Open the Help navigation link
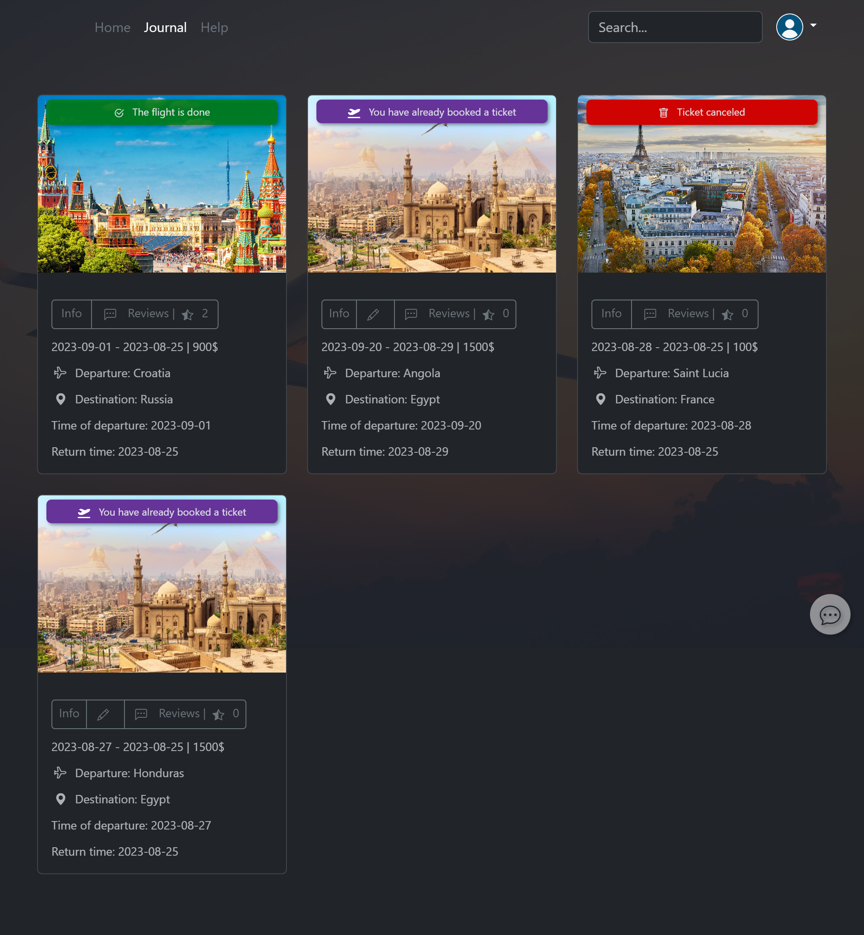Screen dimensions: 864x935 (214, 27)
